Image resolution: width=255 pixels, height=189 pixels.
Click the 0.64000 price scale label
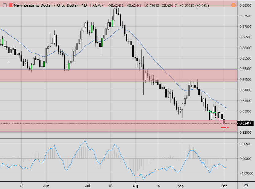tap(246, 90)
